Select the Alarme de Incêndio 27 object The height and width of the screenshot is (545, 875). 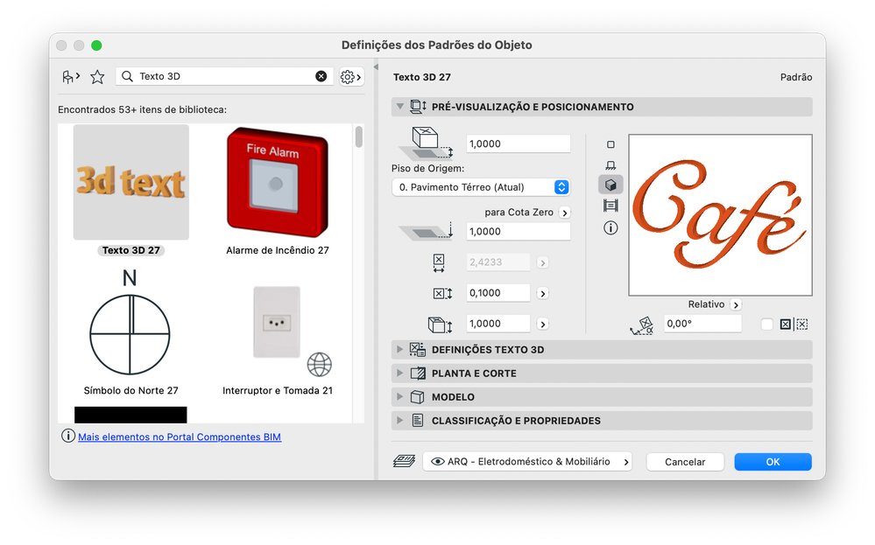click(x=278, y=191)
